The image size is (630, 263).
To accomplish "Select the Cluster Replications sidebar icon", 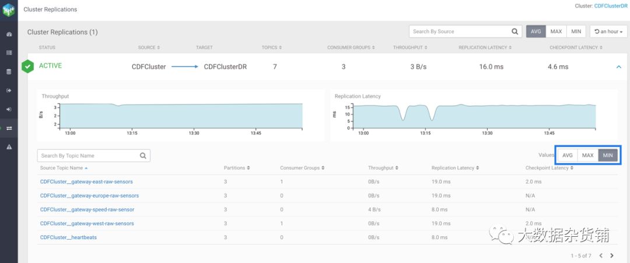I will click(9, 128).
